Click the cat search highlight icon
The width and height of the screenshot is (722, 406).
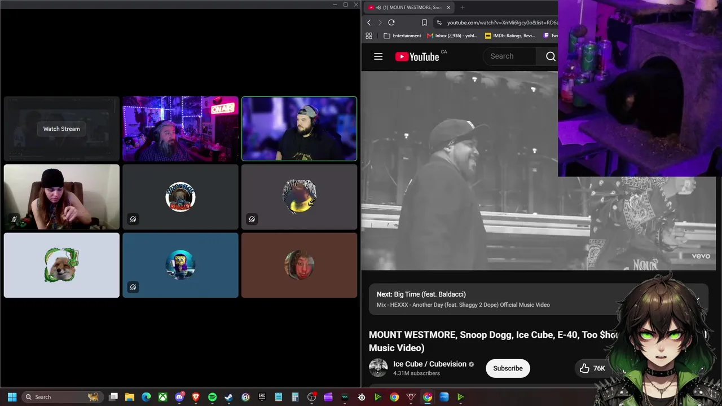(93, 397)
